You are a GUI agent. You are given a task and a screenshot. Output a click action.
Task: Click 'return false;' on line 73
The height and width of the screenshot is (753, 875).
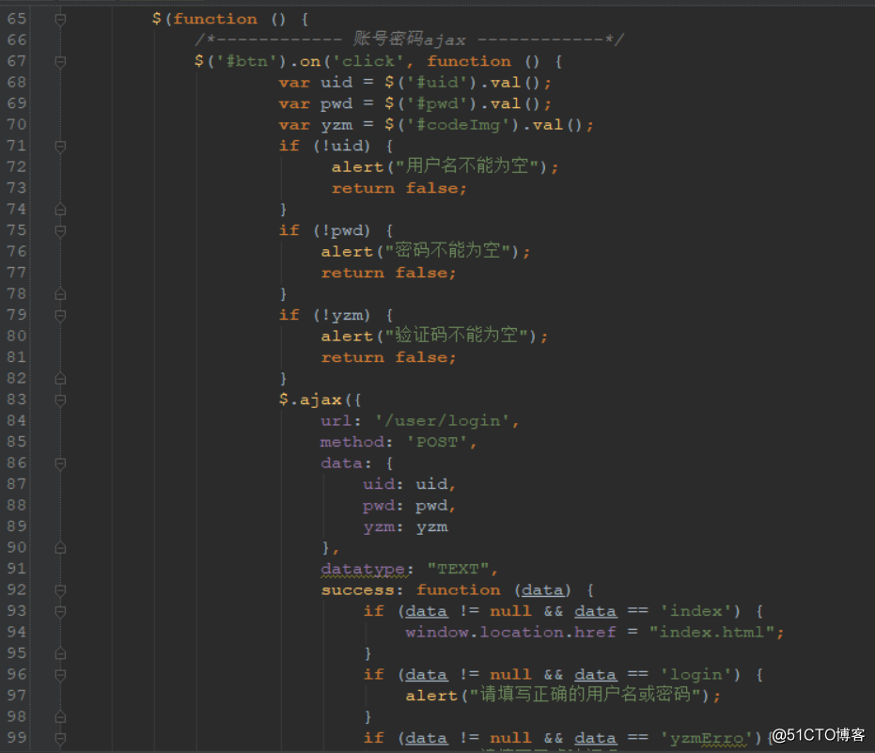pos(399,188)
